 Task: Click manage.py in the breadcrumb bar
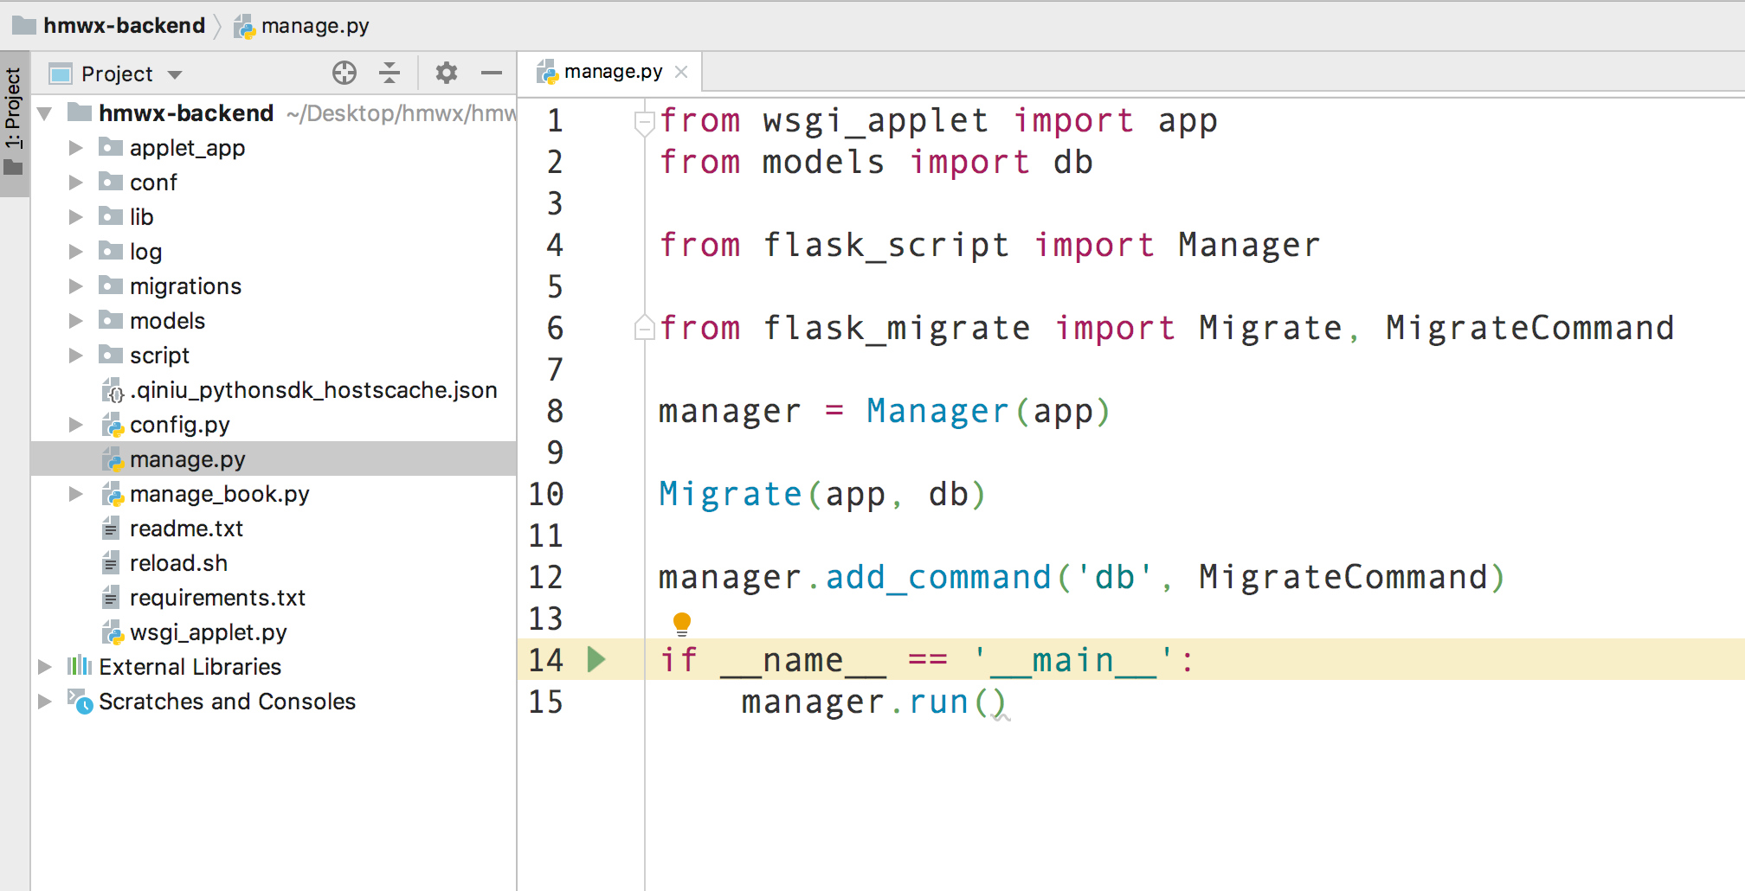click(x=314, y=26)
